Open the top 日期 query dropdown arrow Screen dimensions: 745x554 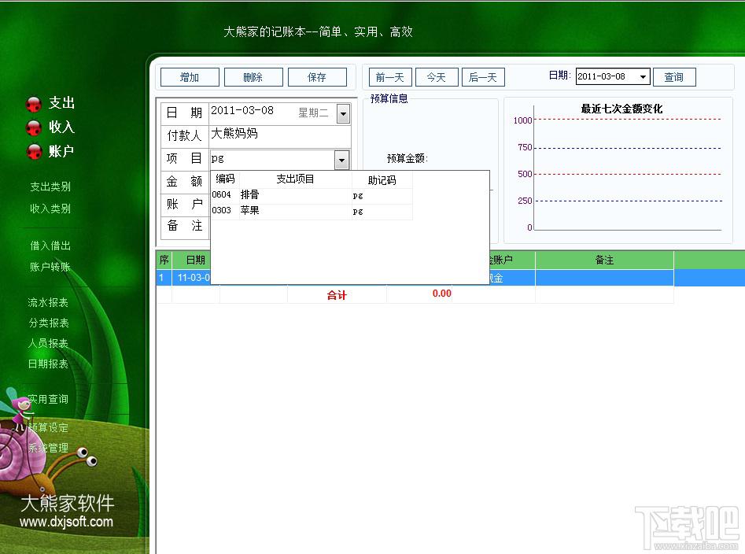click(x=643, y=77)
